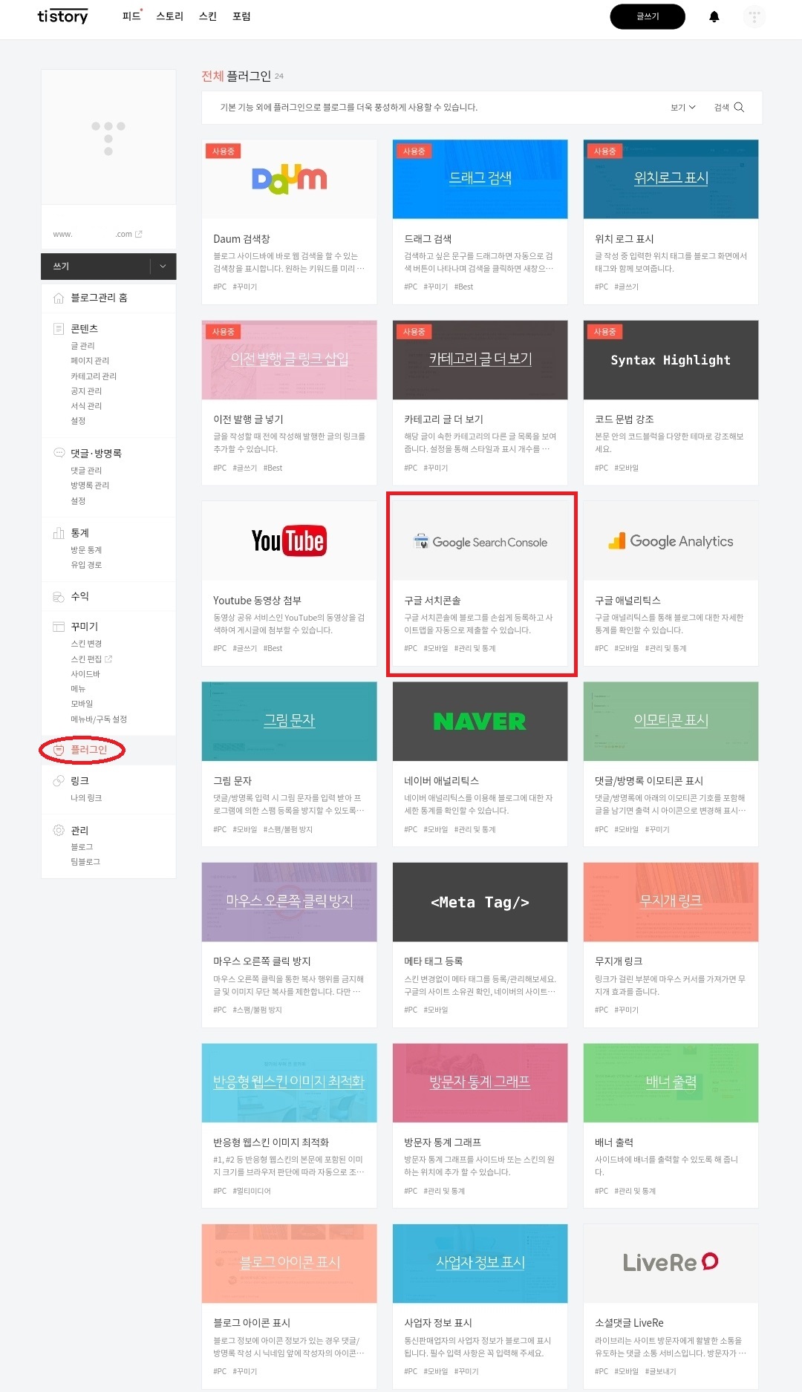The width and height of the screenshot is (802, 1392).
Task: Open the 반응형 웹스킨 이미지 최적화 card
Action: pos(290,1125)
